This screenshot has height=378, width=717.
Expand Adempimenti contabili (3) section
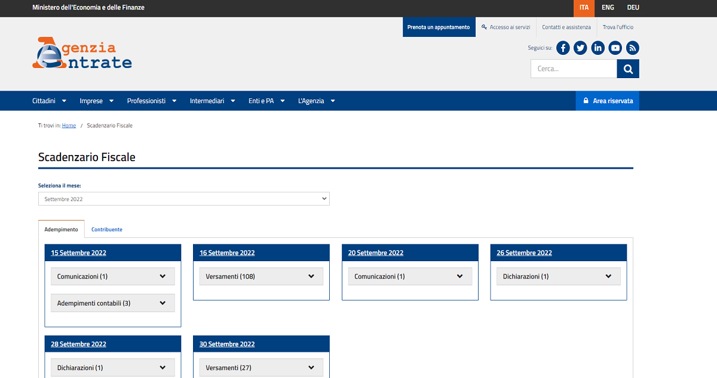click(x=112, y=303)
